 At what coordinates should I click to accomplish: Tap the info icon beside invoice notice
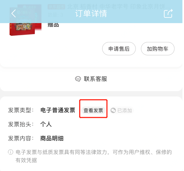11,152
